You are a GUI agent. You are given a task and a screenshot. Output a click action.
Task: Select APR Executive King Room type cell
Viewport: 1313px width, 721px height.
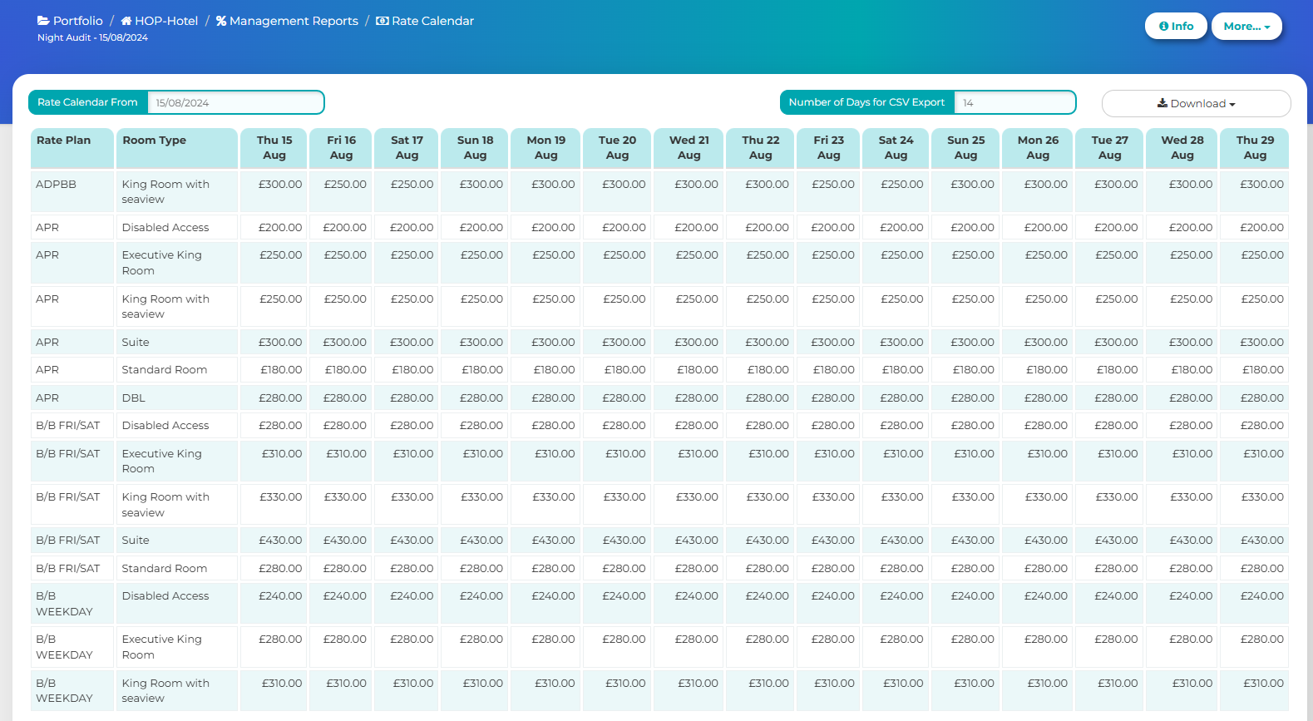pyautogui.click(x=177, y=263)
